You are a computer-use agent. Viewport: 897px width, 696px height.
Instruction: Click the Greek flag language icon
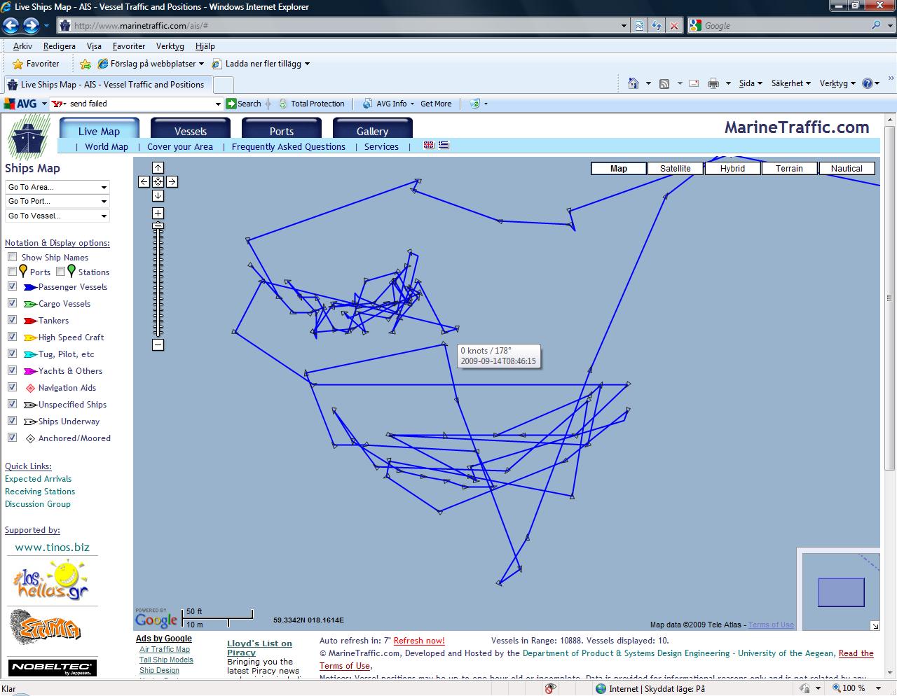[x=443, y=146]
